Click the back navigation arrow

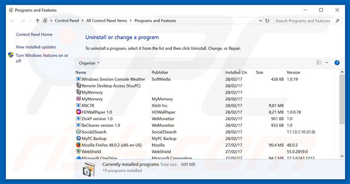(x=12, y=21)
